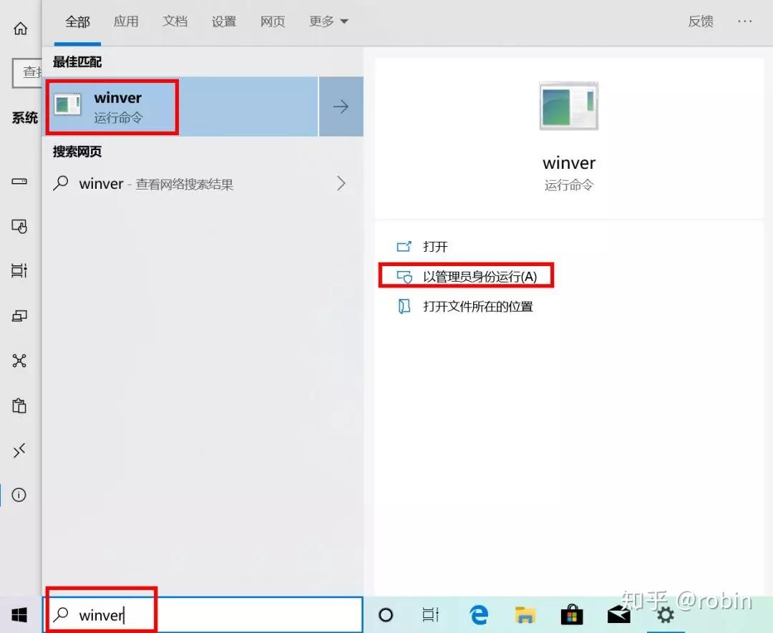This screenshot has width=773, height=633.
Task: Click 打开文件所在的位置 to open file location
Action: (476, 306)
